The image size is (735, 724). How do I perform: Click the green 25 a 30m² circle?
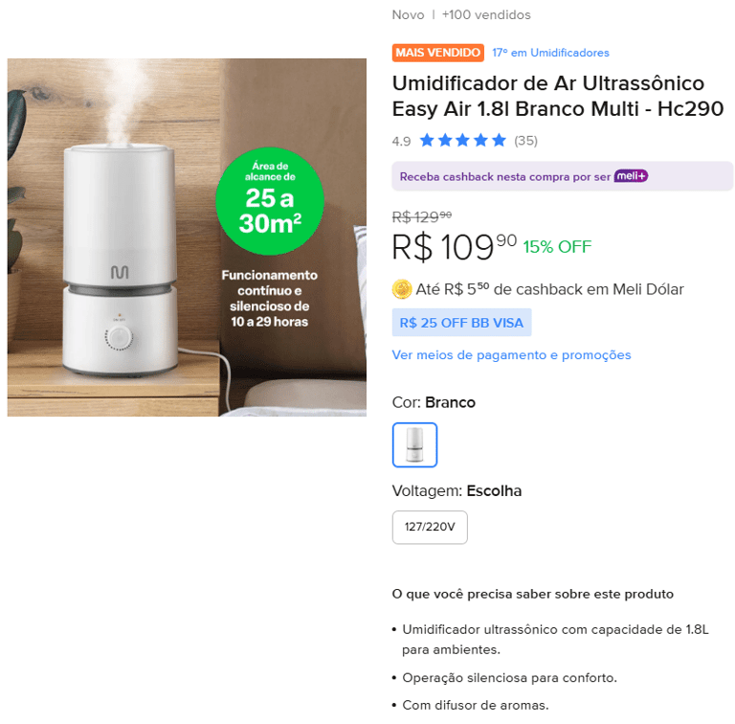(x=270, y=201)
